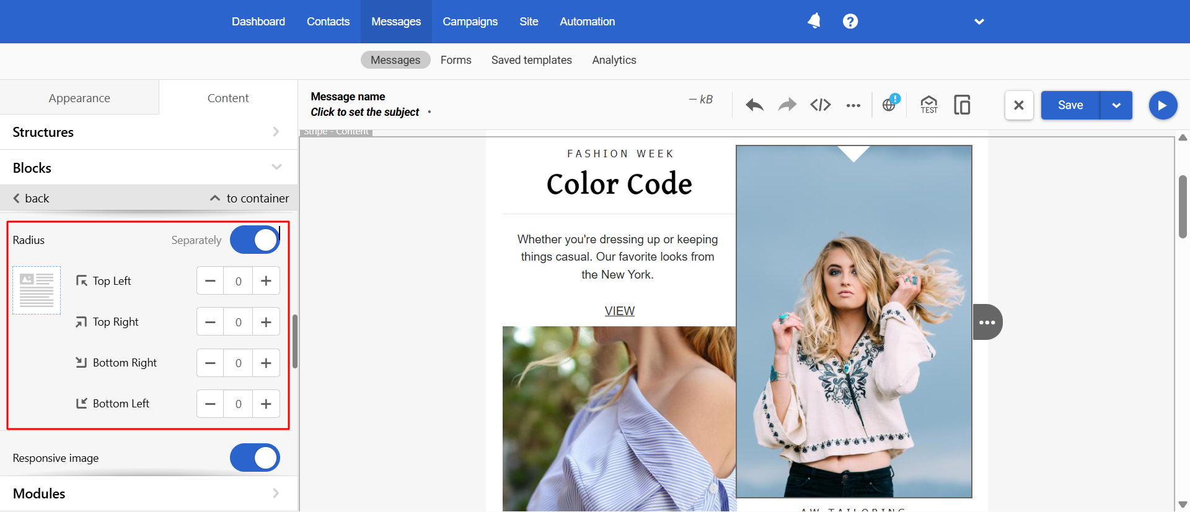1190x512 pixels.
Task: Collapse the Blocks section
Action: pos(149,167)
